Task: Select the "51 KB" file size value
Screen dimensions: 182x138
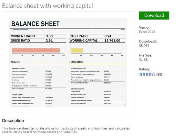Action: point(143,60)
